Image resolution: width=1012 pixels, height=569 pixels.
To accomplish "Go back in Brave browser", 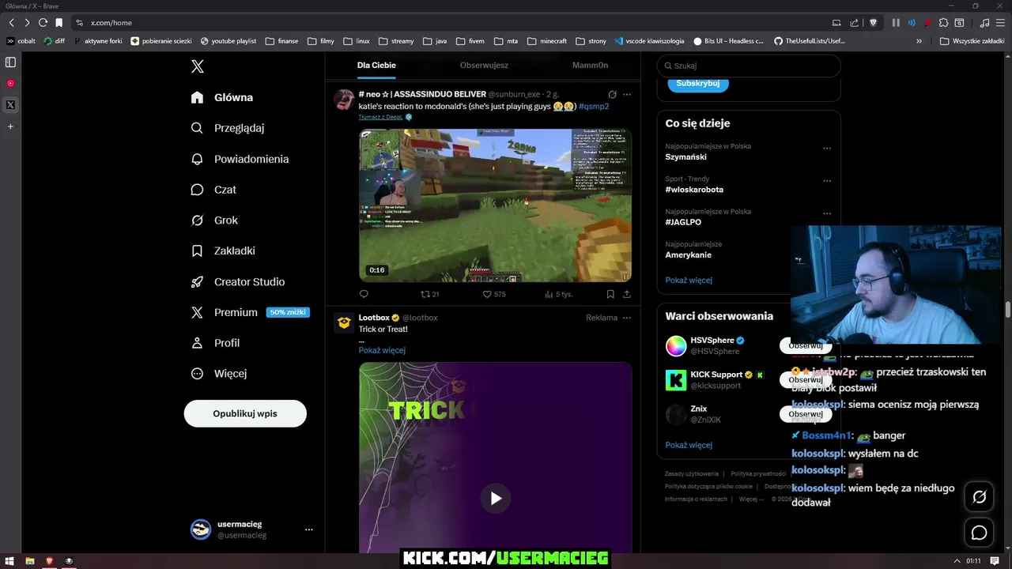I will coord(11,23).
